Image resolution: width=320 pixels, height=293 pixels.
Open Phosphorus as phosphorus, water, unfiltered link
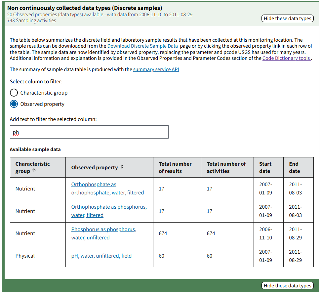(x=104, y=233)
